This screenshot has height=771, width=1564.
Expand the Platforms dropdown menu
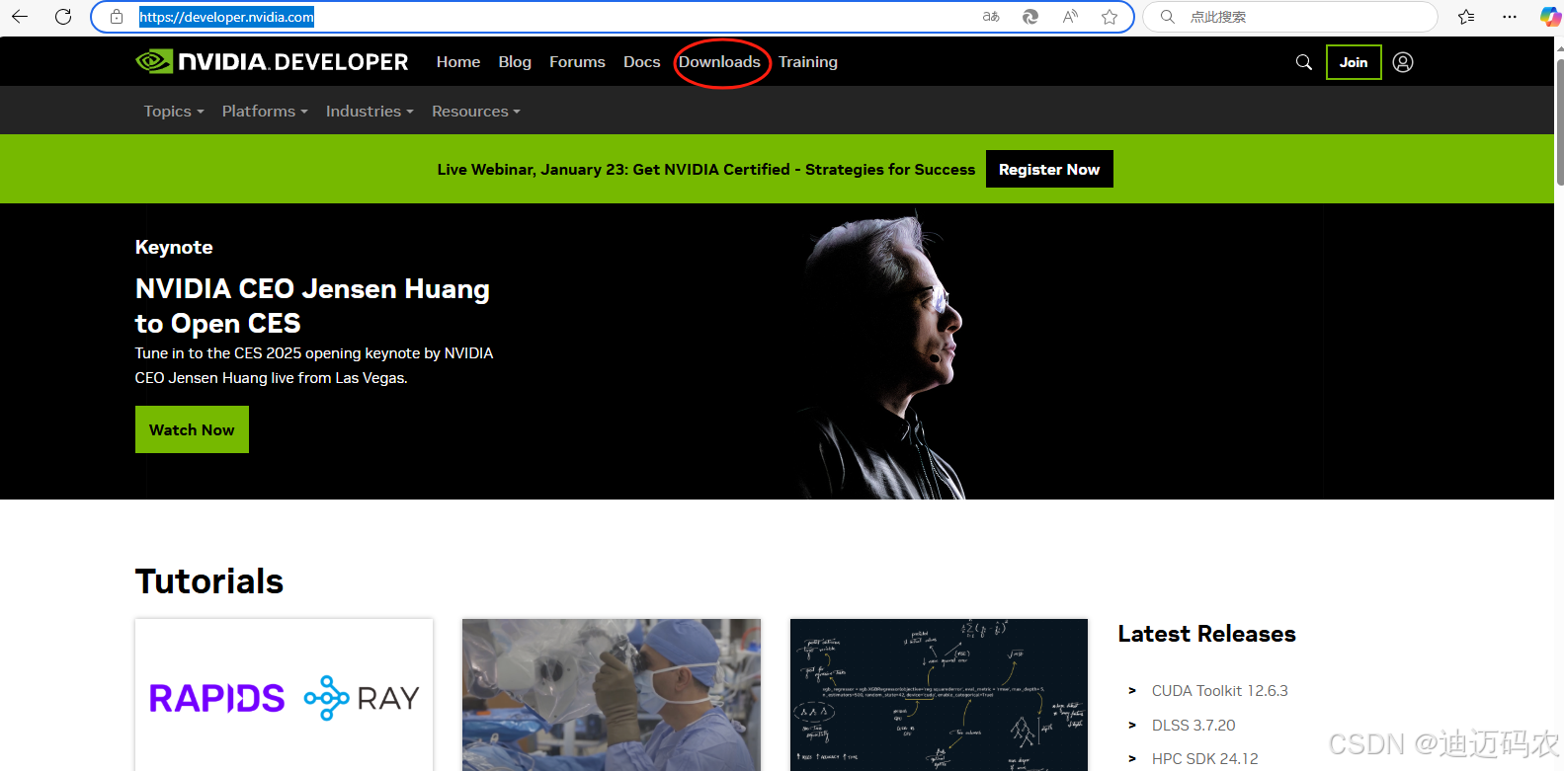tap(265, 112)
